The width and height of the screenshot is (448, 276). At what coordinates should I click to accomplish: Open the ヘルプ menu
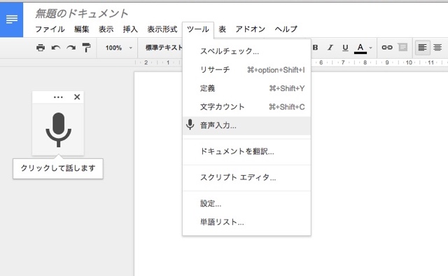pos(286,29)
